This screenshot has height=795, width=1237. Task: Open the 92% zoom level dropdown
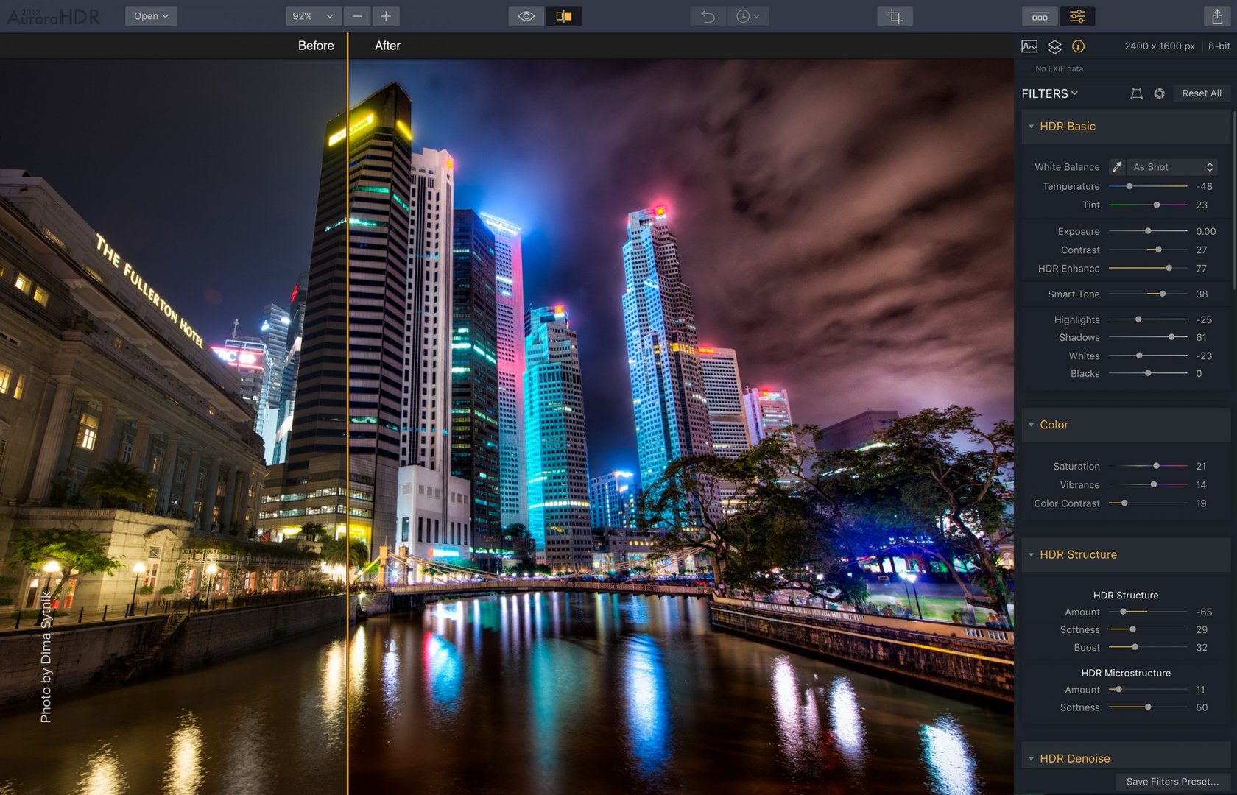pos(312,16)
